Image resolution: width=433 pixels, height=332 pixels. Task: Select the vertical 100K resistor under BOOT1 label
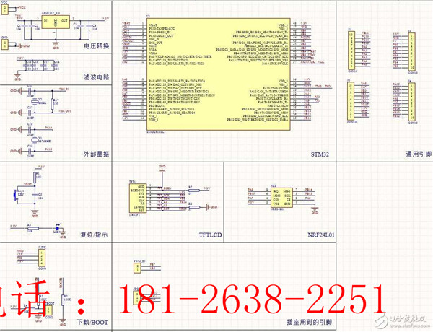pos(63,300)
